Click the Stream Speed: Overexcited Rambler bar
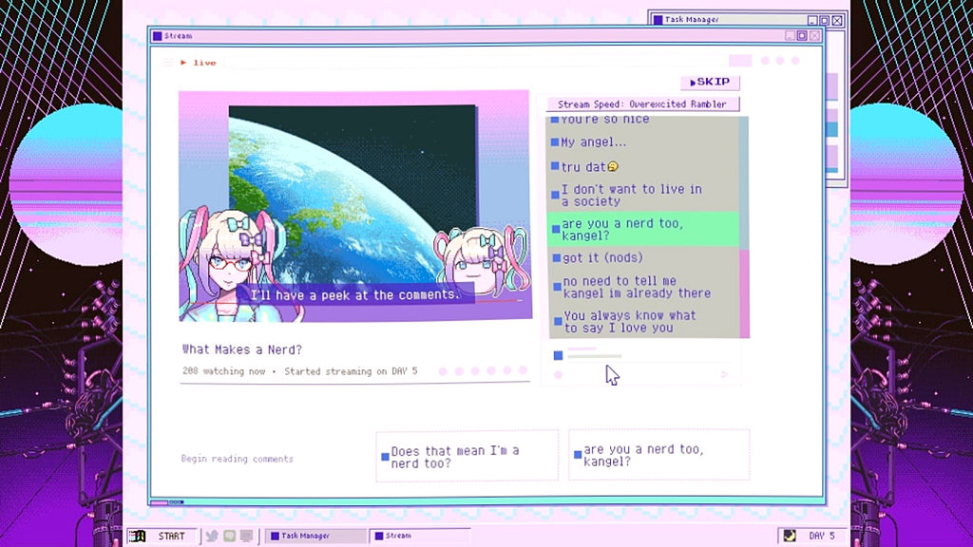 point(642,104)
